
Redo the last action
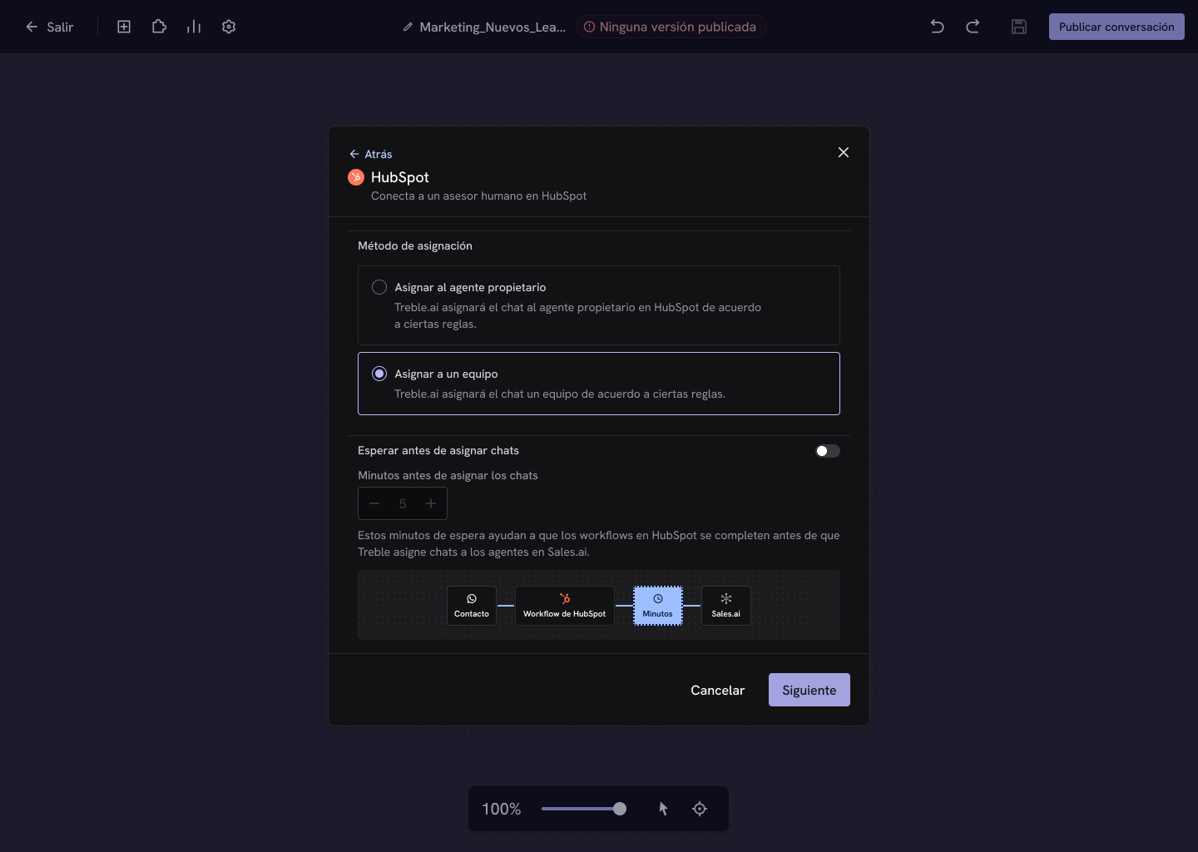[973, 27]
